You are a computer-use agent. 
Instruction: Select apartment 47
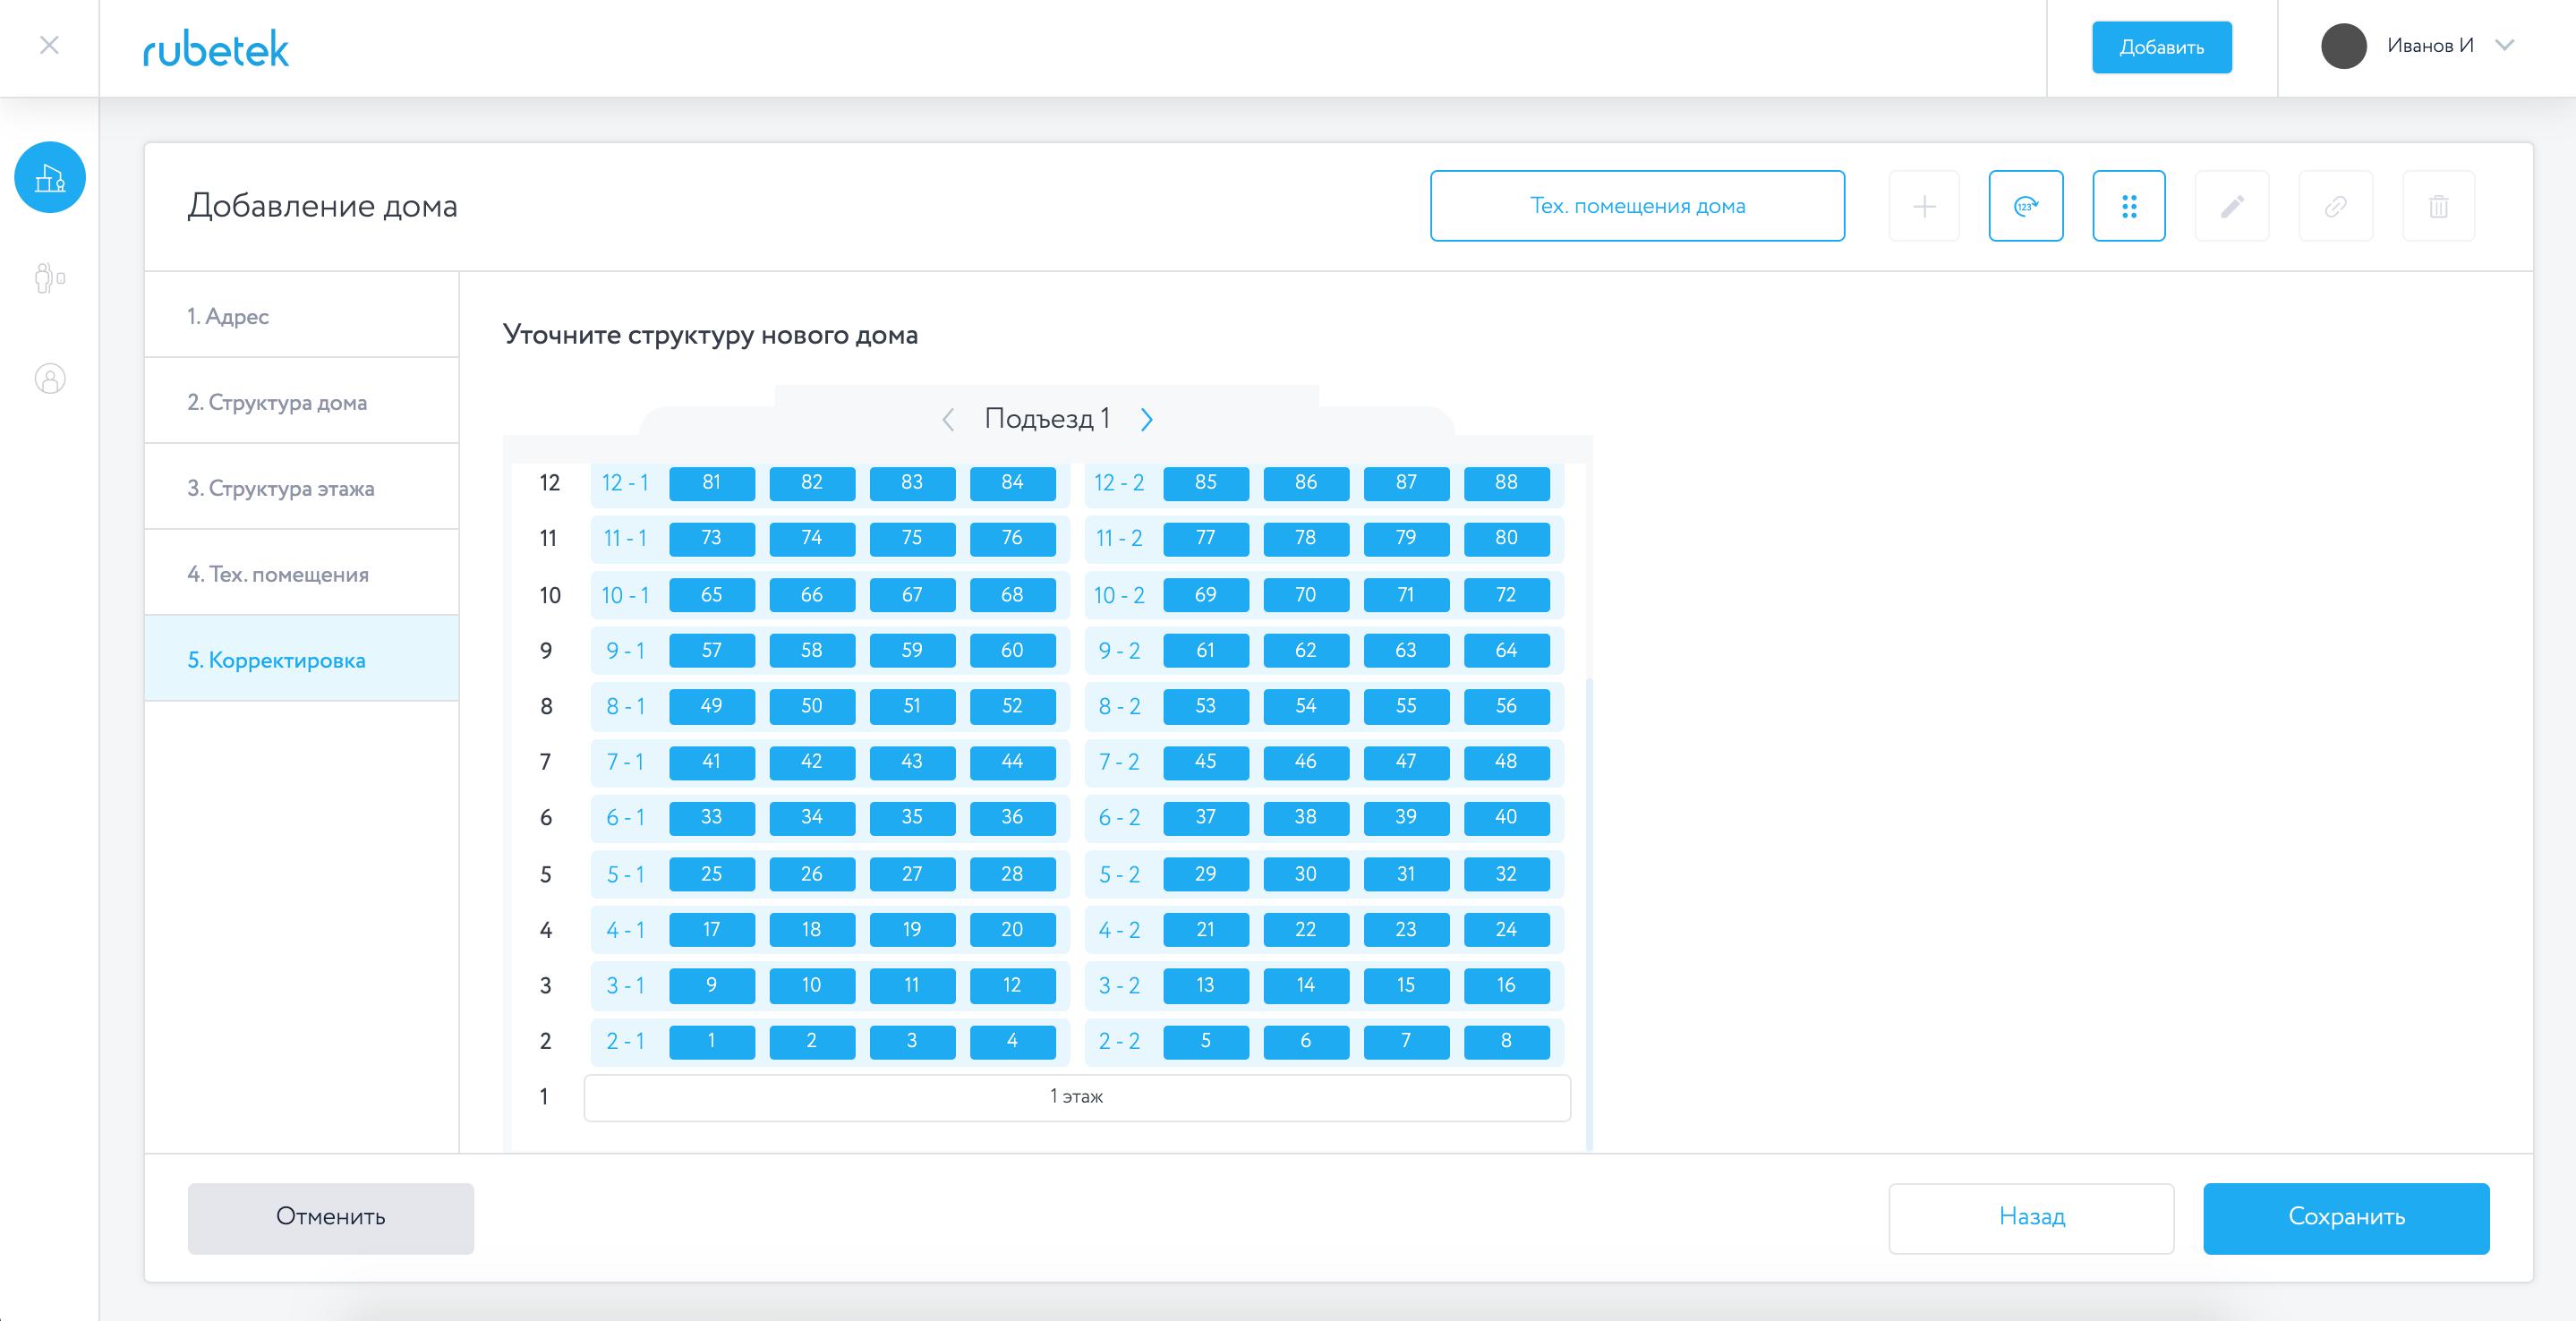click(x=1405, y=762)
